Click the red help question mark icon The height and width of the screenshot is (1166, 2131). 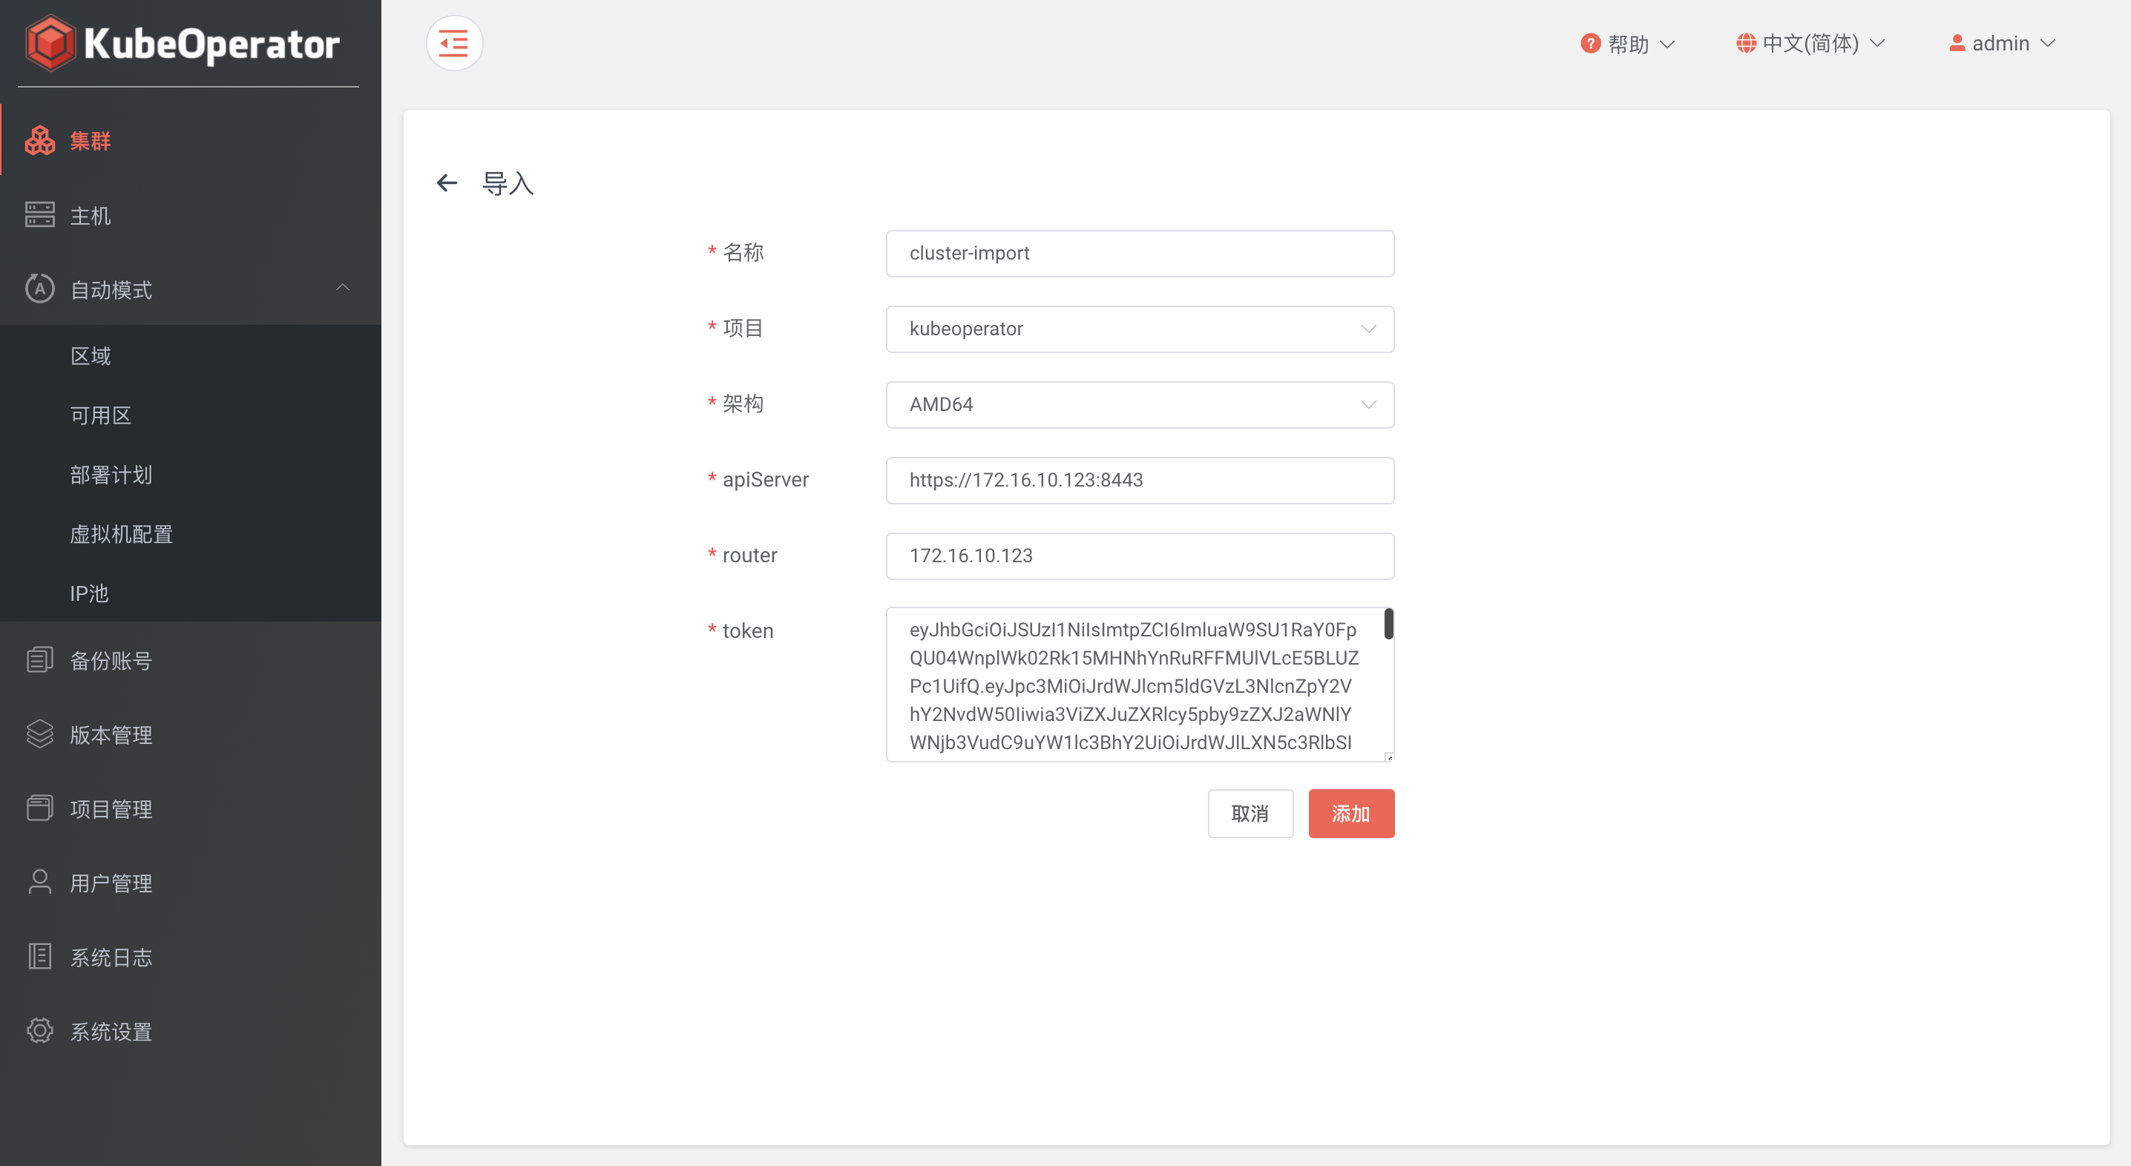[1590, 43]
